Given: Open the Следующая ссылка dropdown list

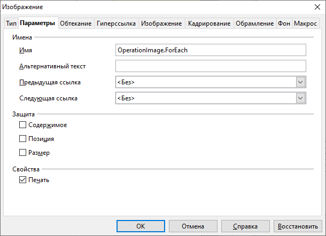Looking at the screenshot, I should point(300,98).
